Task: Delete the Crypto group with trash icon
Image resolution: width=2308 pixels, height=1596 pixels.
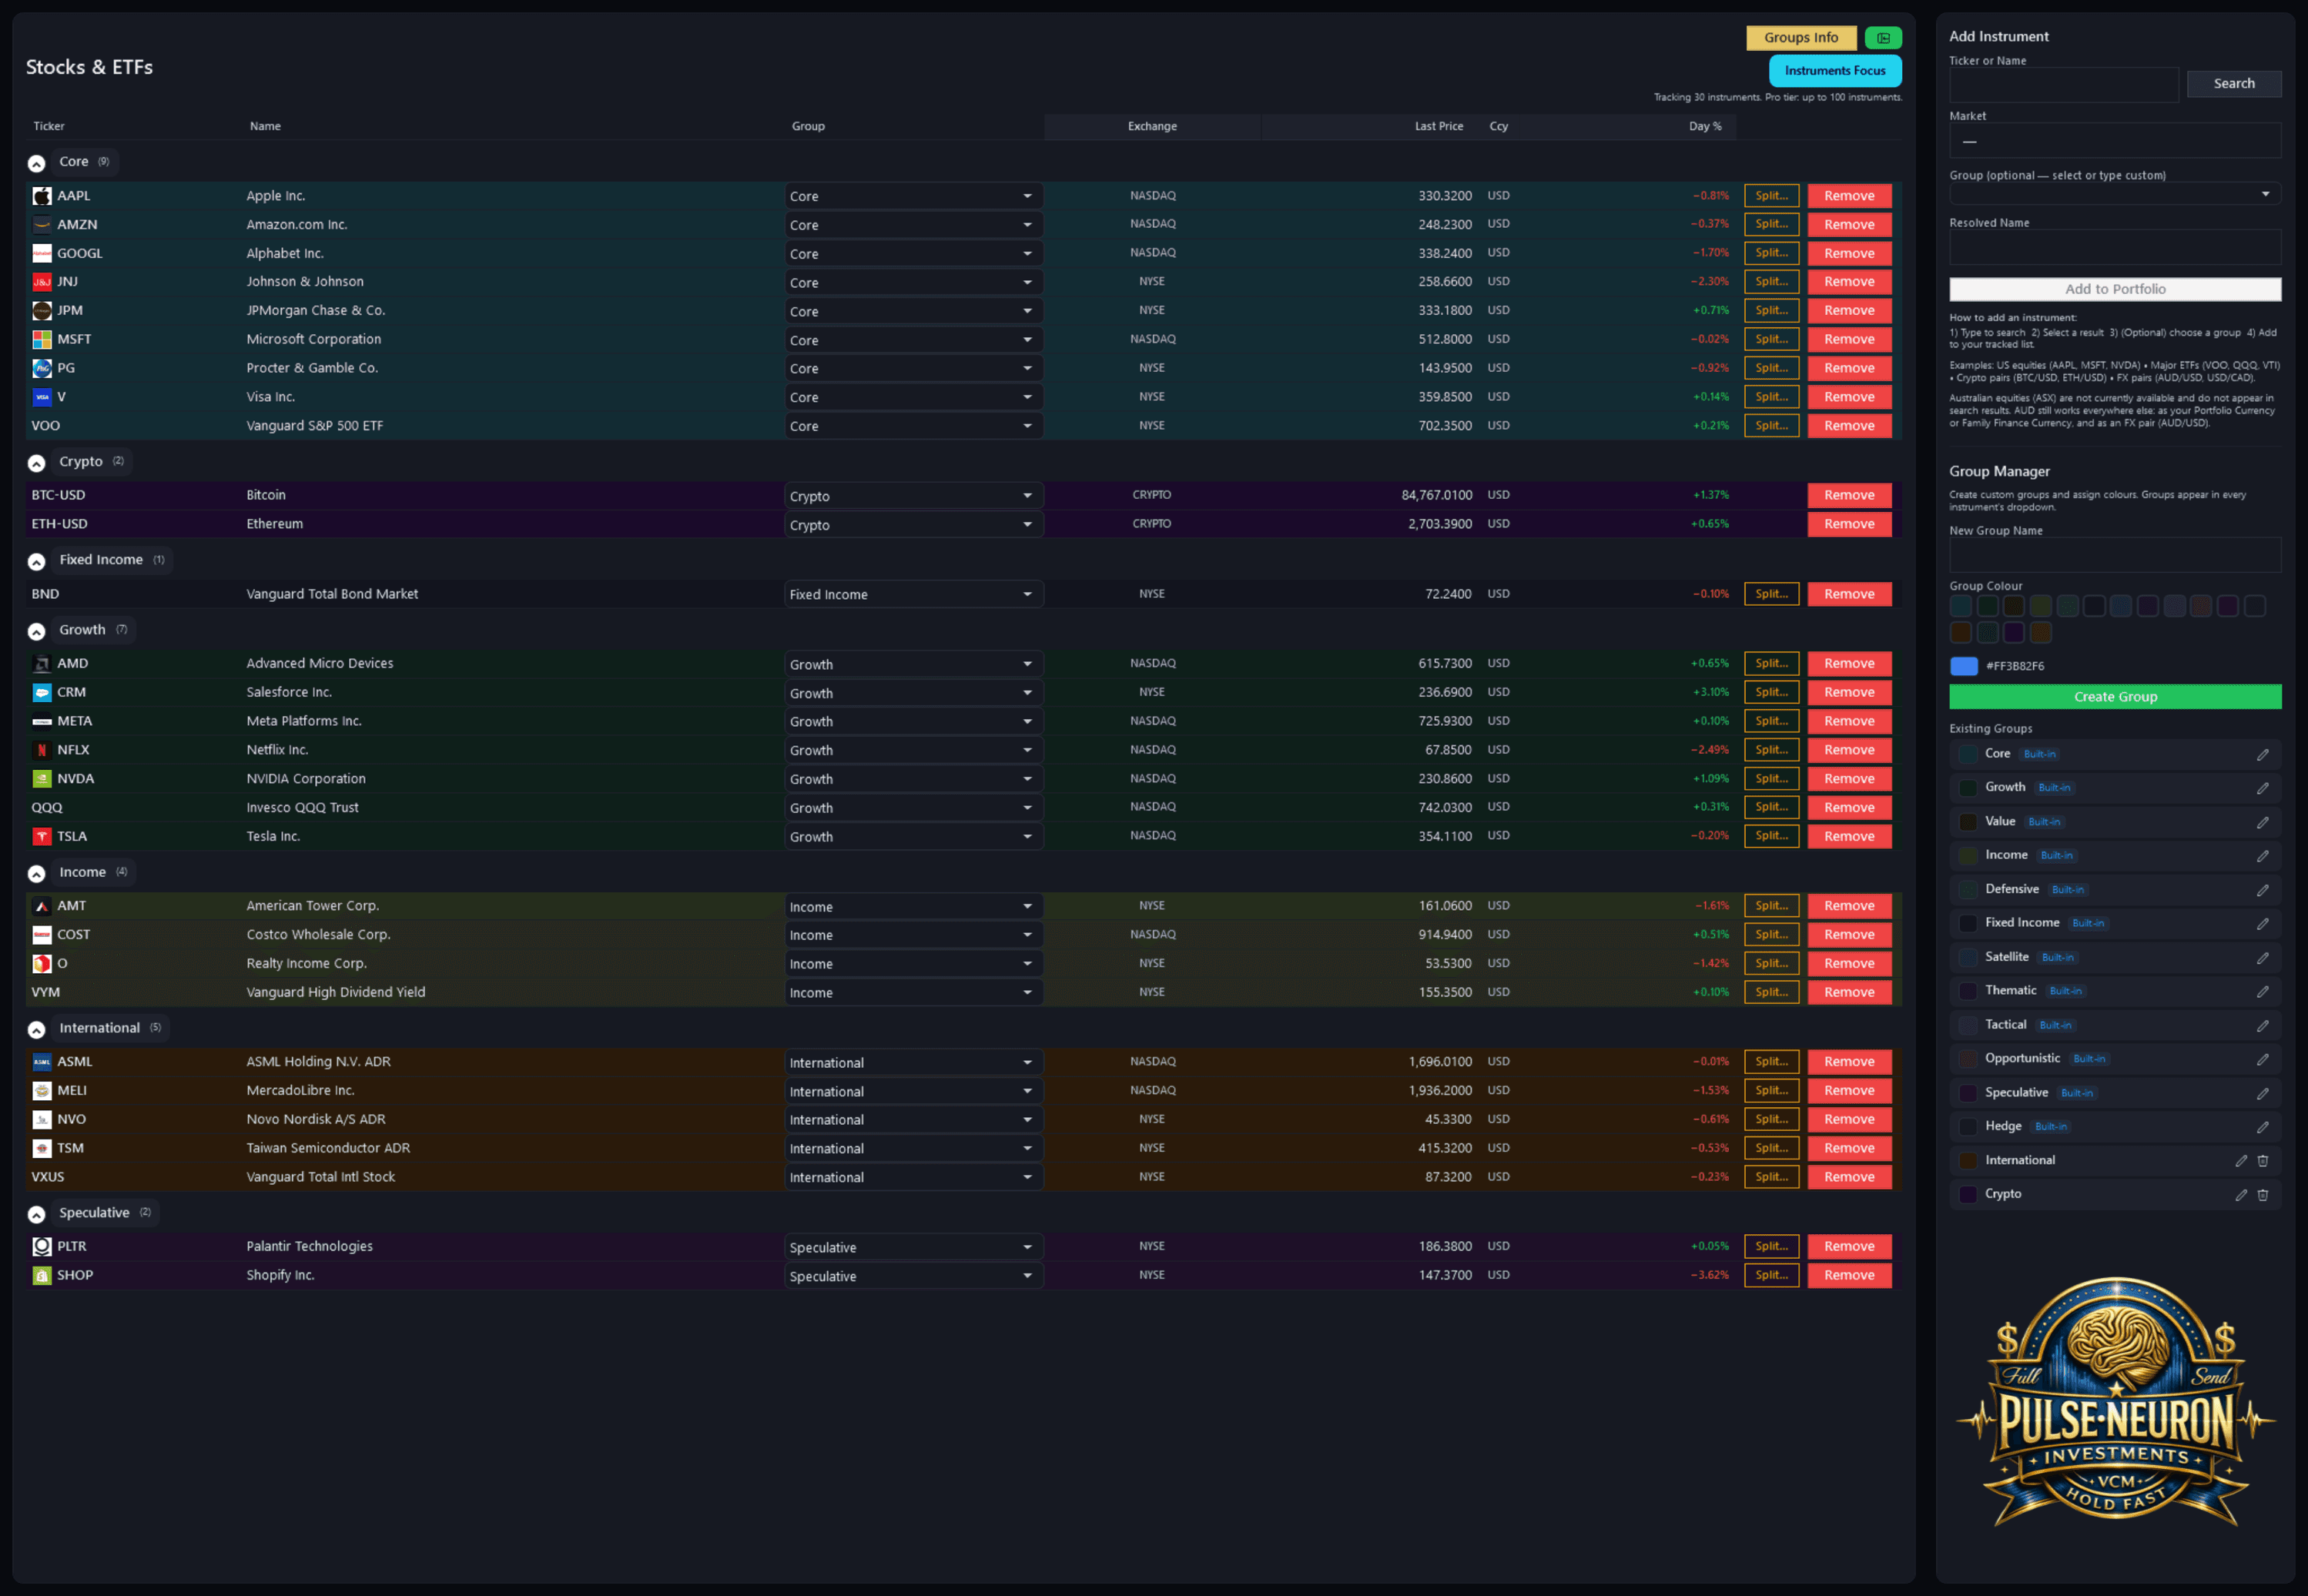Action: pyautogui.click(x=2263, y=1195)
